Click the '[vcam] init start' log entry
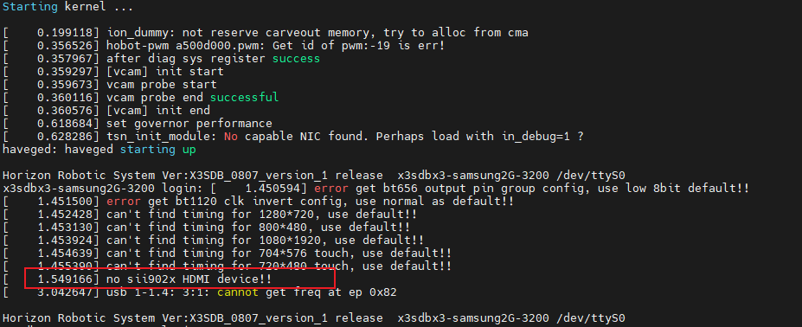 pyautogui.click(x=113, y=72)
